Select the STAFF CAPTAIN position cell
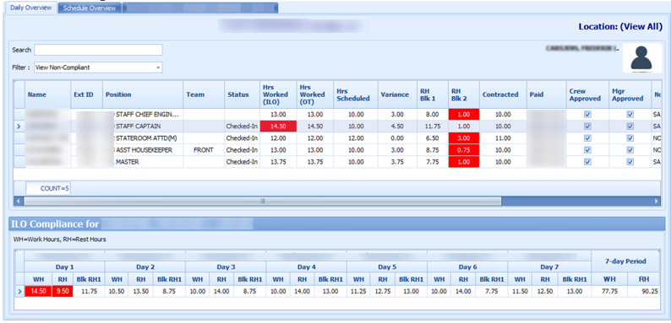Image resolution: width=671 pixels, height=323 pixels. pos(143,127)
